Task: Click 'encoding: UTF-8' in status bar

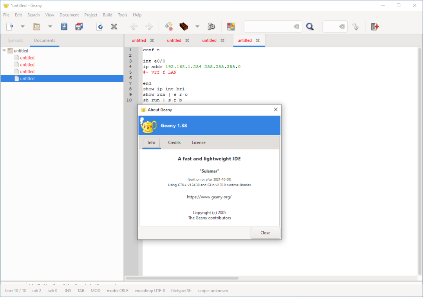Action: [x=150, y=291]
